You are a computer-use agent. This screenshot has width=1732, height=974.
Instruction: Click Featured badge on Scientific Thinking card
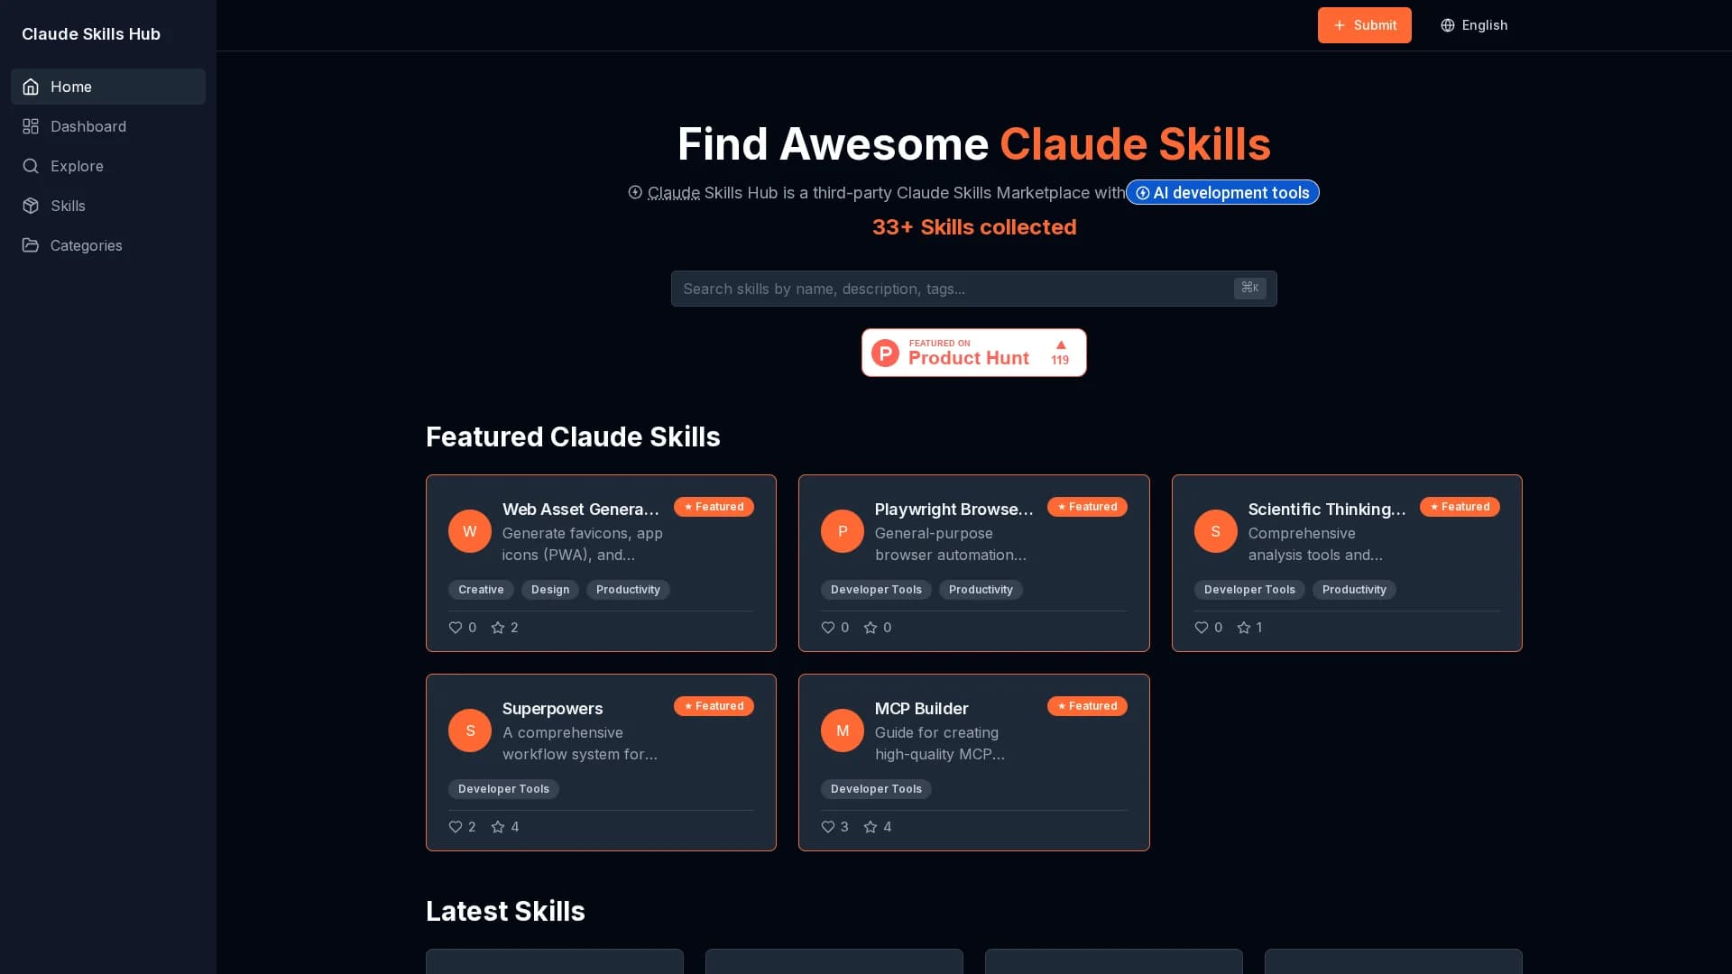tap(1460, 507)
